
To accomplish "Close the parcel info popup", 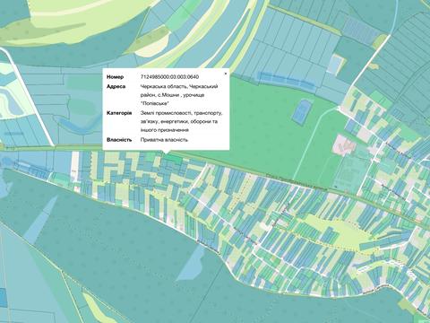I will 226,73.
